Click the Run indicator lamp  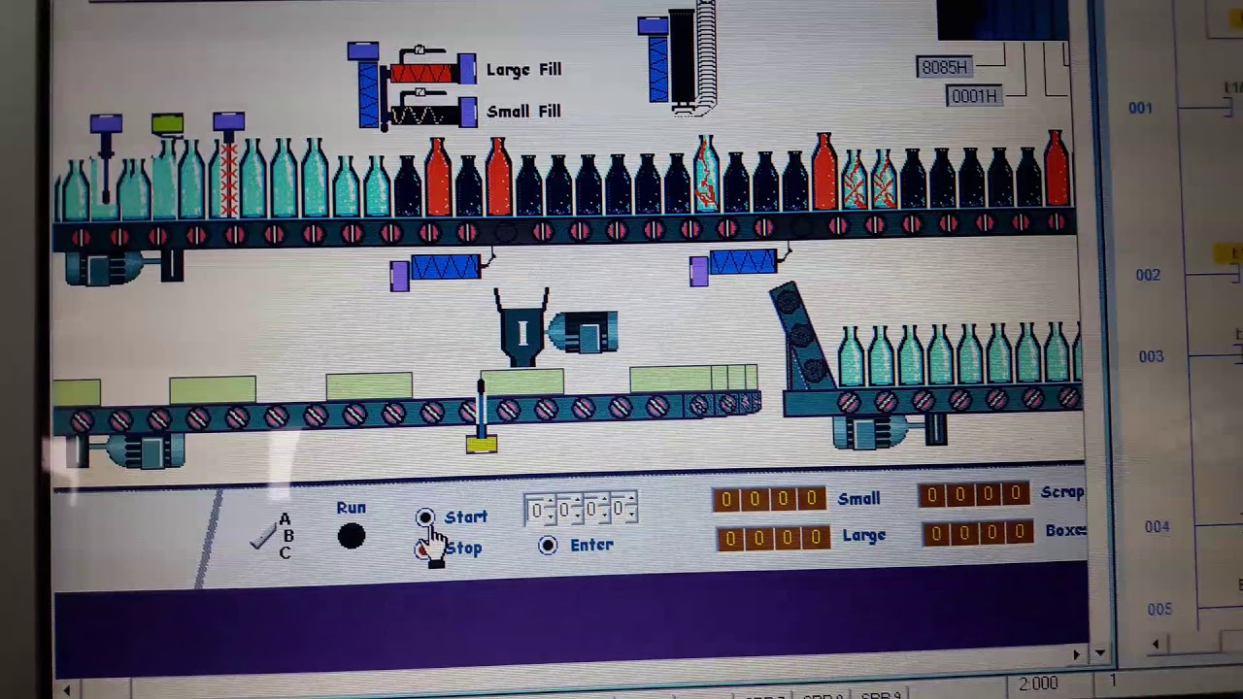click(352, 536)
